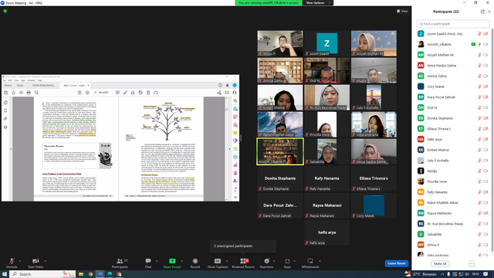This screenshot has height=278, width=494.
Task: Open the Chat panel
Action: [x=148, y=263]
